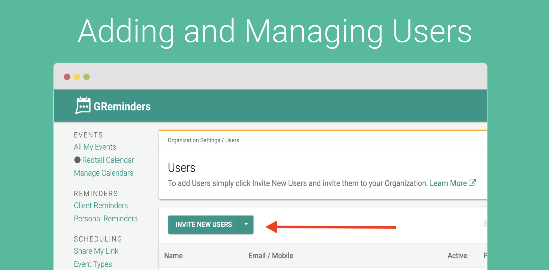Viewport: 549px width, 270px height.
Task: Open Client Reminders in the sidebar
Action: click(x=101, y=205)
